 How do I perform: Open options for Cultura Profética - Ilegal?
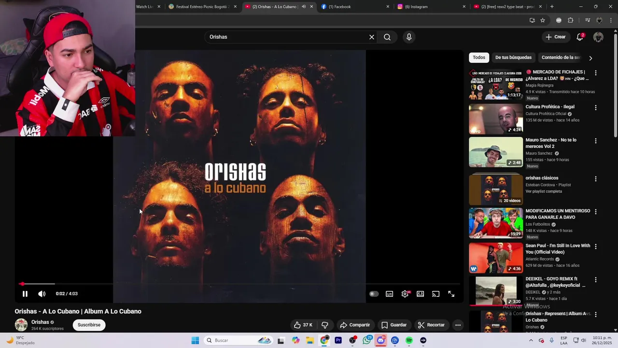pos(596,108)
